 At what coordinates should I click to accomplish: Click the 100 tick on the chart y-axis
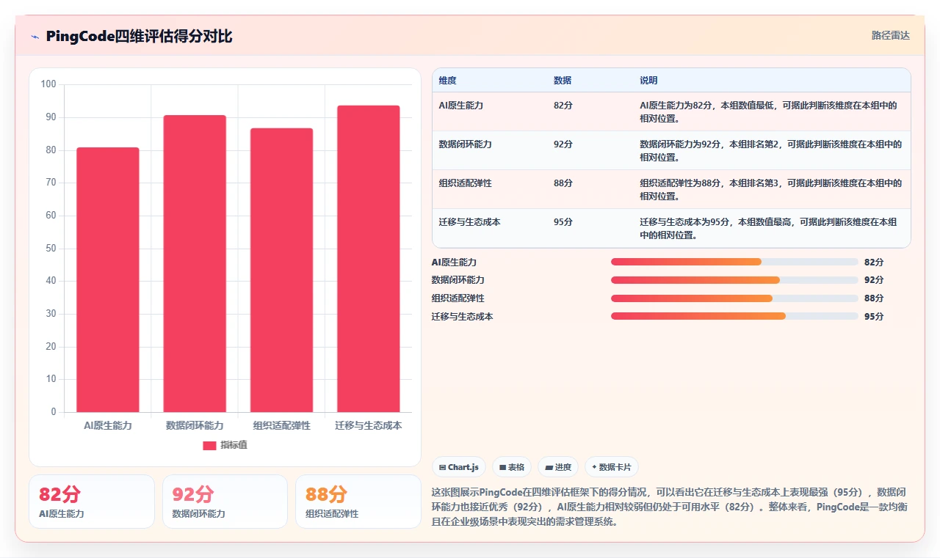48,84
